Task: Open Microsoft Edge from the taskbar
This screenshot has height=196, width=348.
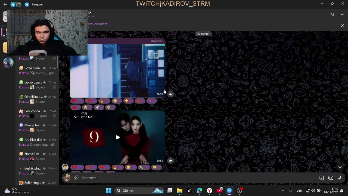Action: pyautogui.click(x=200, y=191)
